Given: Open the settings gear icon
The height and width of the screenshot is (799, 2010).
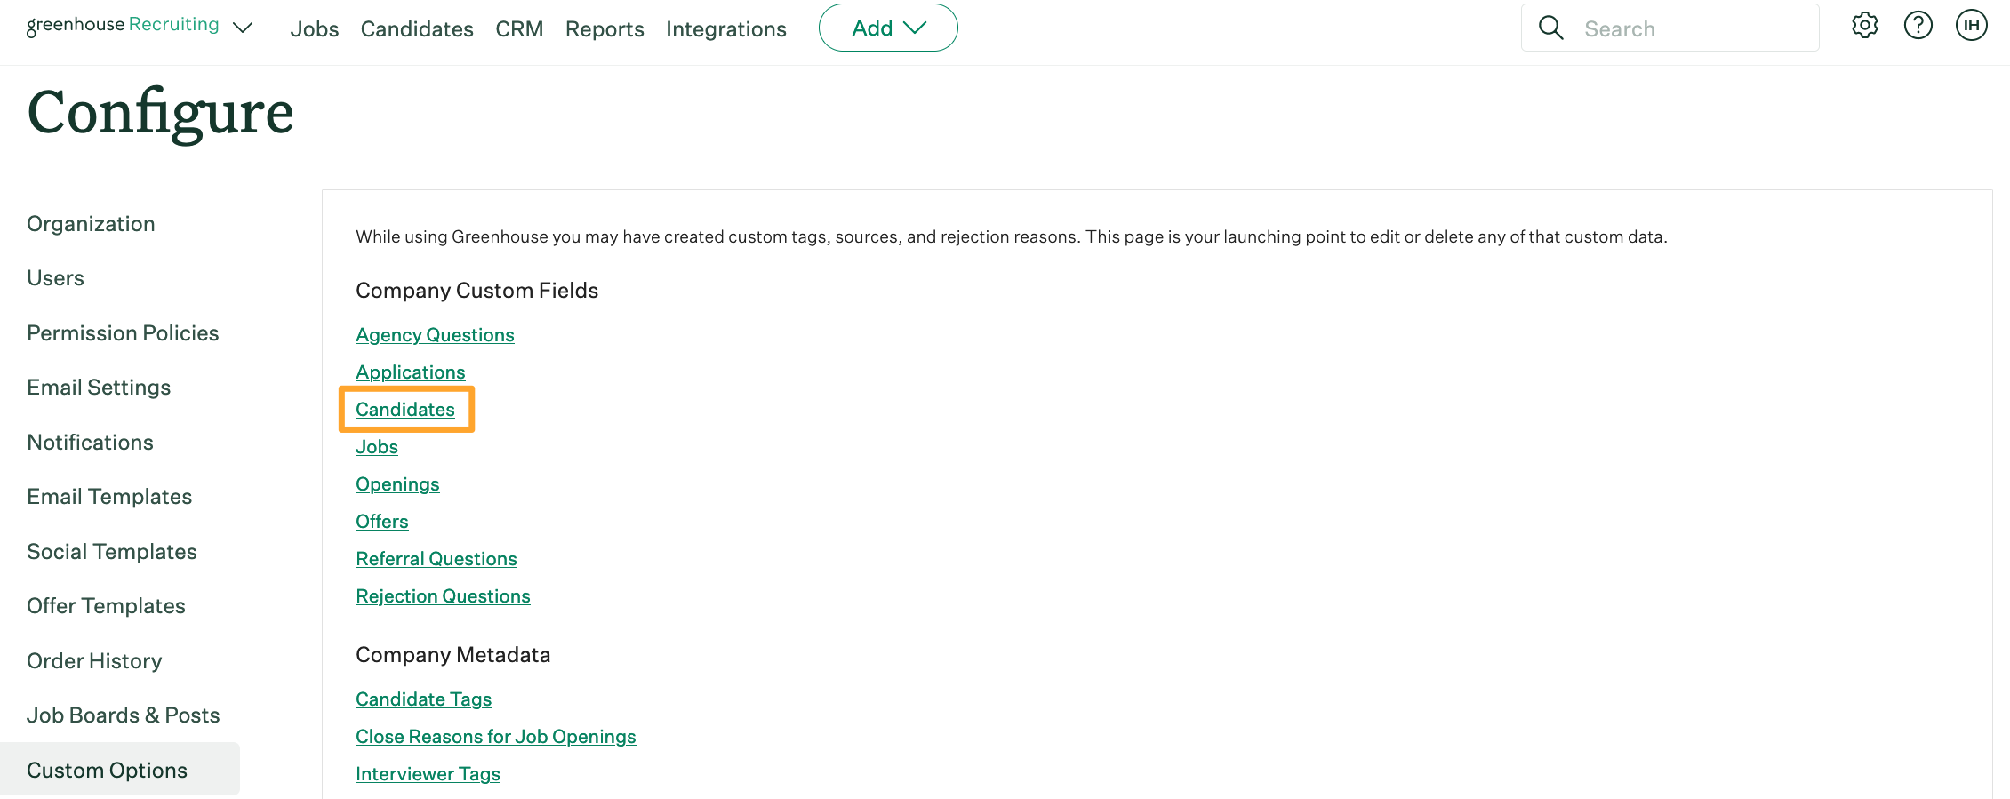Looking at the screenshot, I should click(1864, 26).
